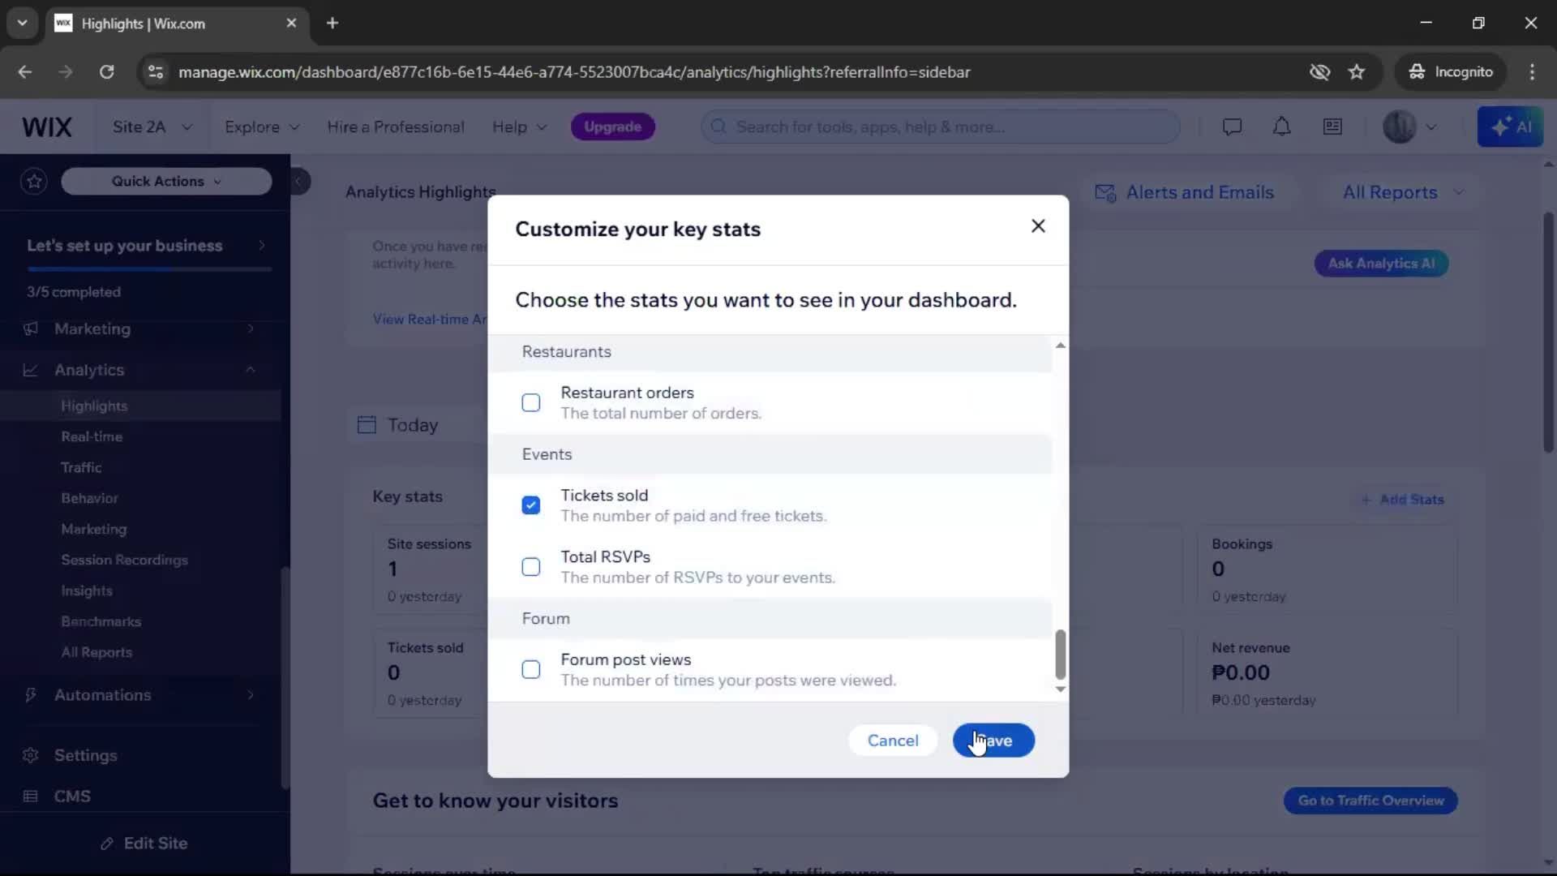This screenshot has width=1557, height=876.
Task: Select Highlights in sidebar
Action: tap(94, 406)
